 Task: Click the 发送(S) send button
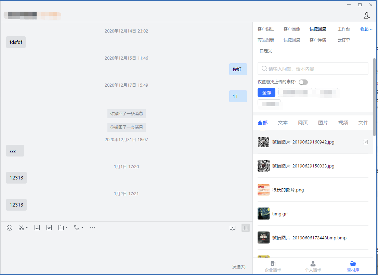tap(239, 267)
